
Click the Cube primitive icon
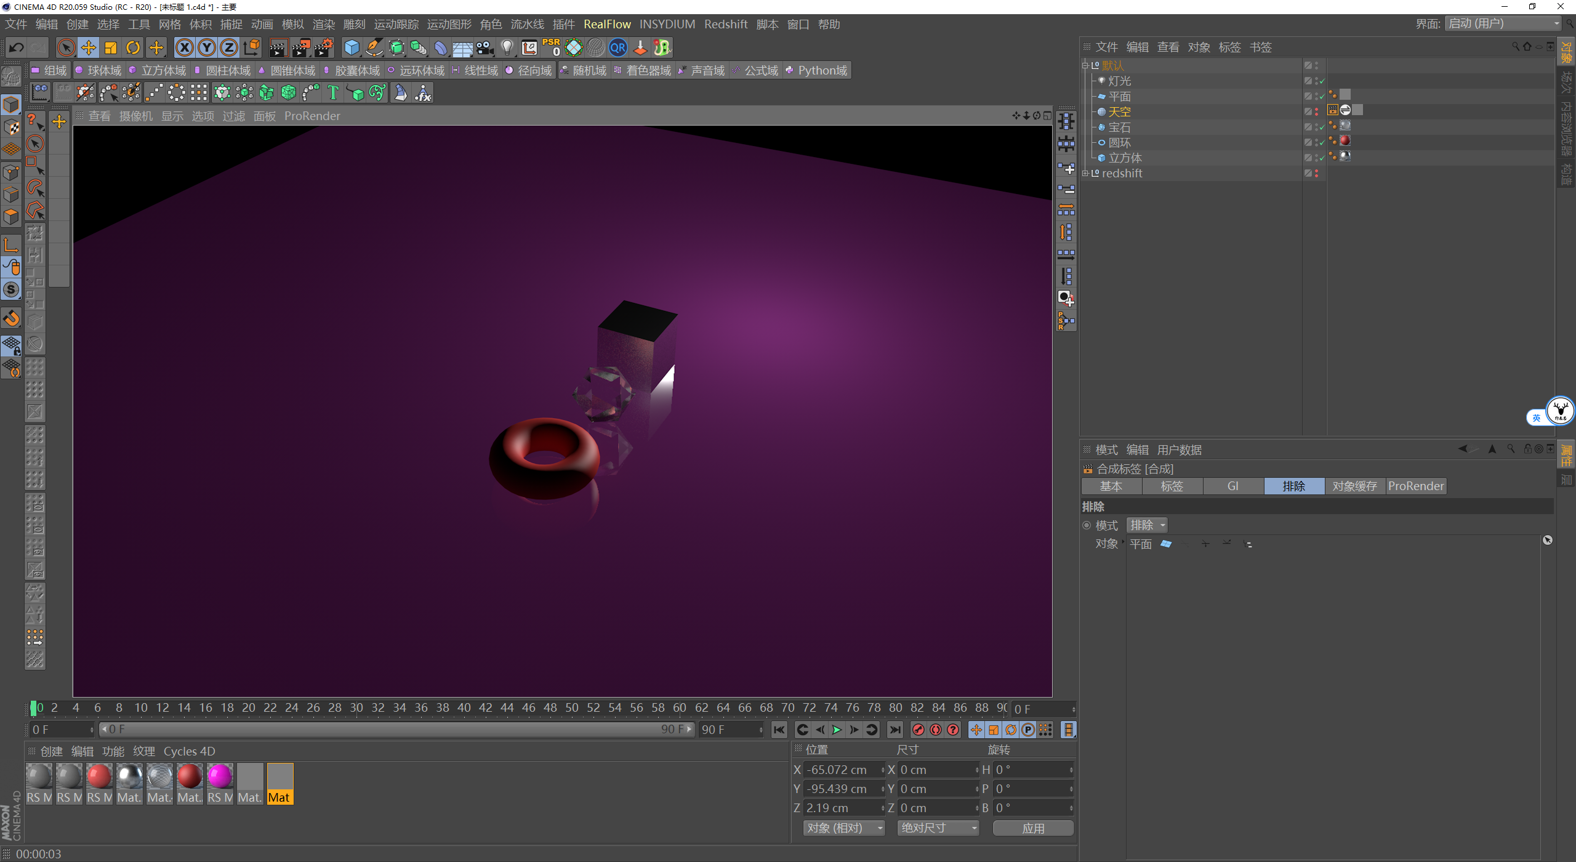pyautogui.click(x=352, y=47)
